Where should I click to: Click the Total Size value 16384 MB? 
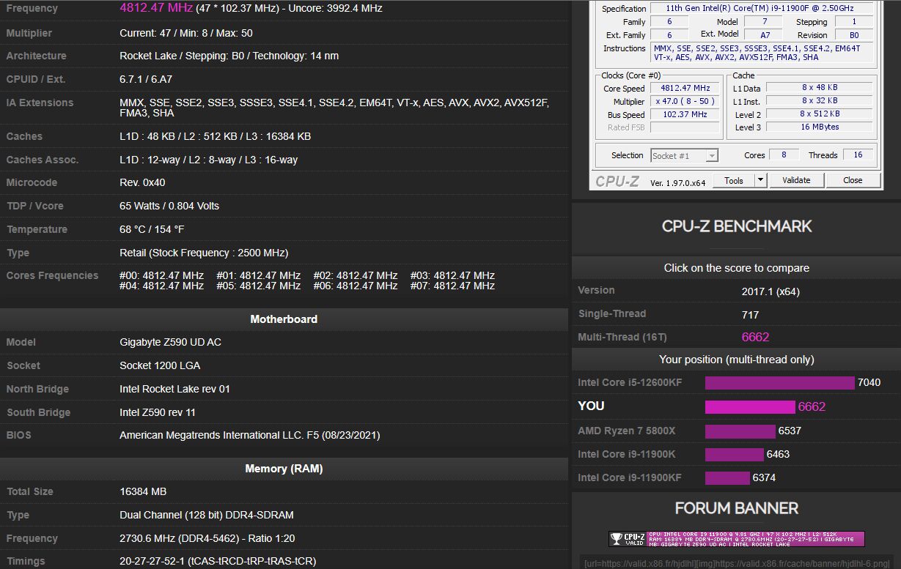coord(143,491)
